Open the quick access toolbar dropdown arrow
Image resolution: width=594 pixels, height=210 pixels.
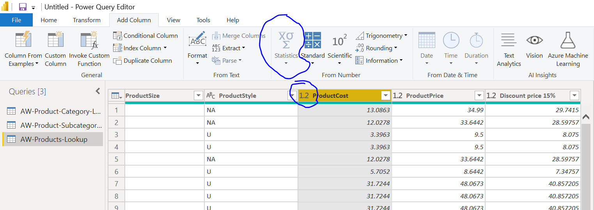coord(34,7)
